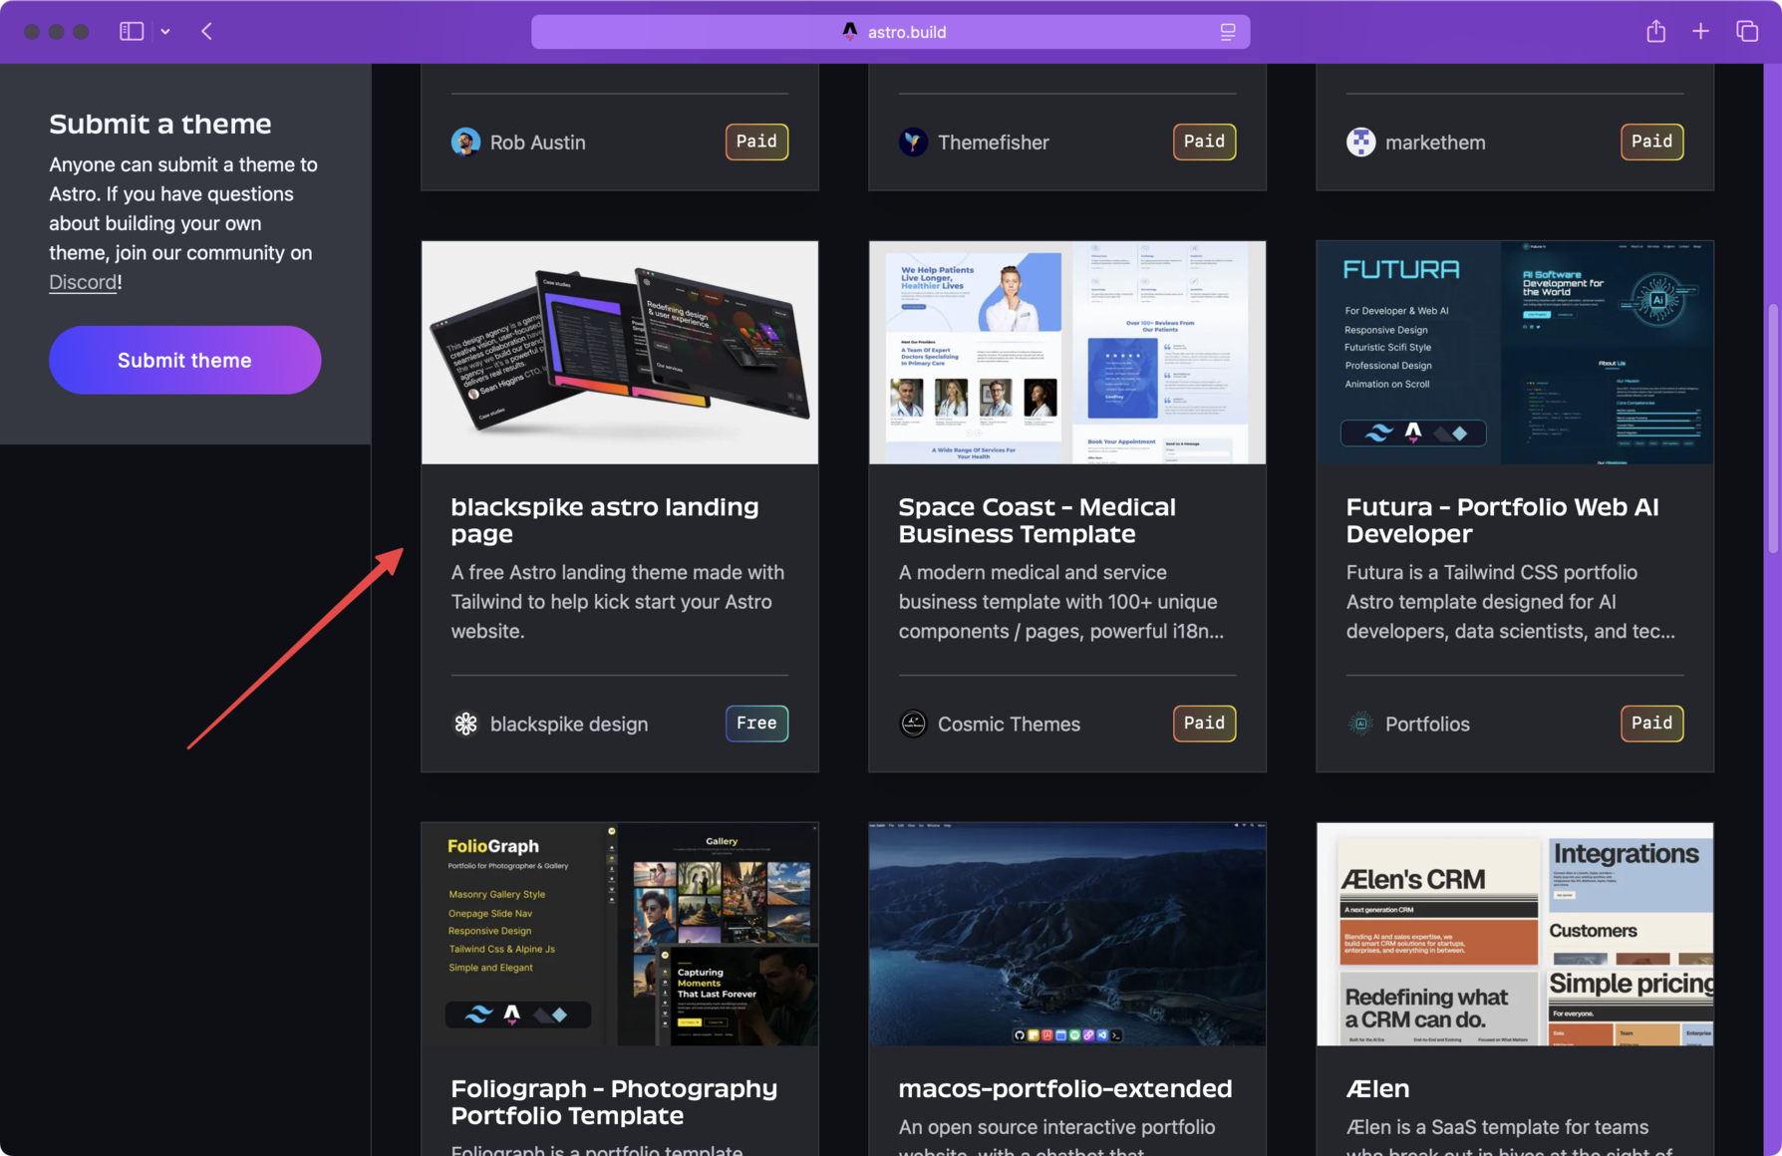Screen dimensions: 1782x1156
Task: Open the Futura theme thumbnail
Action: (1515, 353)
